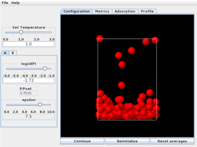The width and height of the screenshot is (197, 147).
Task: Click the Reinitialize button
Action: click(x=127, y=141)
